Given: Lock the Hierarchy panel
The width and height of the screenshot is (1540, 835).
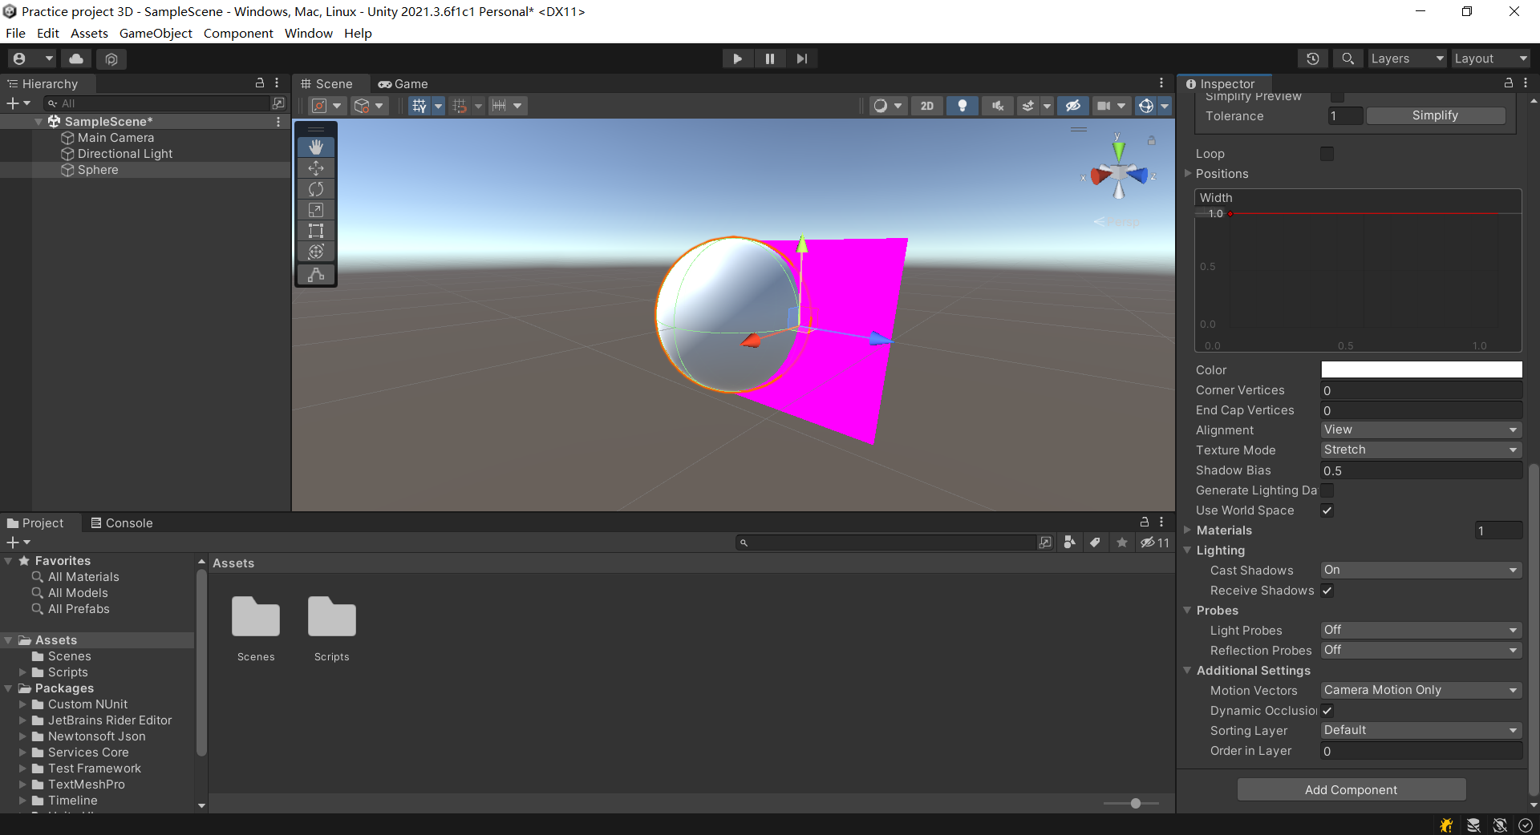Looking at the screenshot, I should coord(260,83).
